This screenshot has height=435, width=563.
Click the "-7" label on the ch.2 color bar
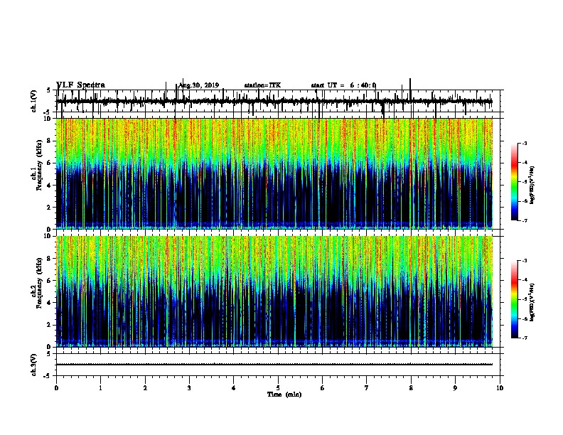(525, 338)
